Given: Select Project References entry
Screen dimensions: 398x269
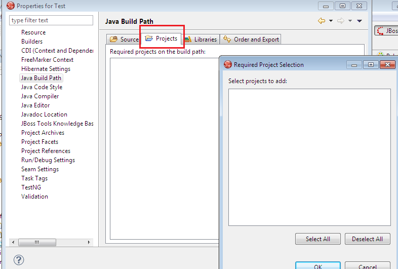Looking at the screenshot, I should [46, 151].
